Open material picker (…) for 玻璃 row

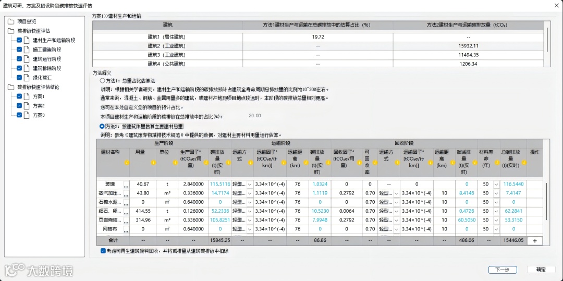coord(126,184)
